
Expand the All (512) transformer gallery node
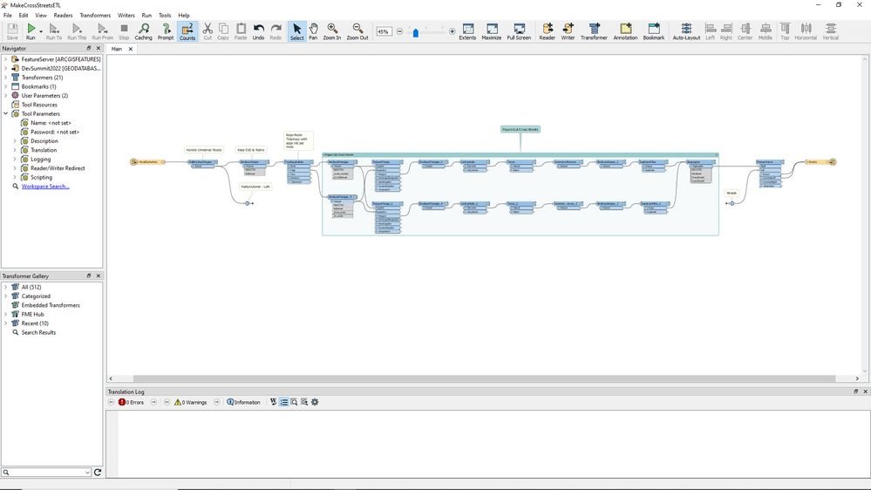point(5,287)
